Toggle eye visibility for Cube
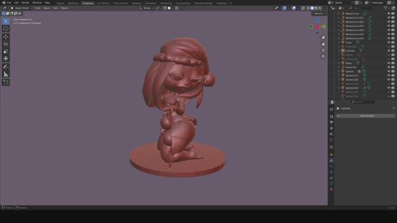The height and width of the screenshot is (223, 397). (x=389, y=43)
